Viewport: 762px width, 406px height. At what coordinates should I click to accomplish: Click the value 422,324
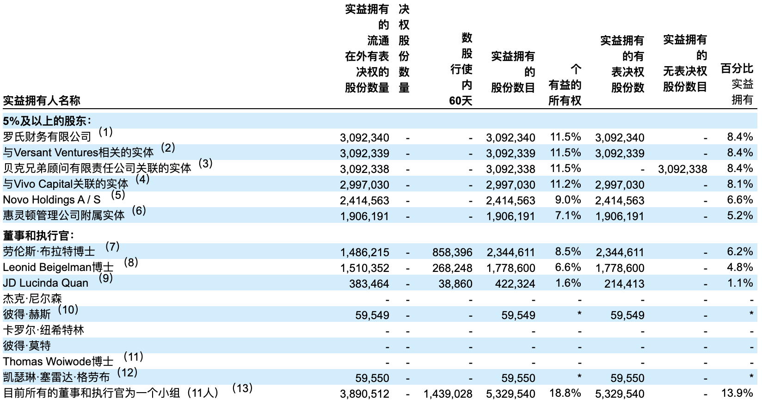(x=515, y=284)
